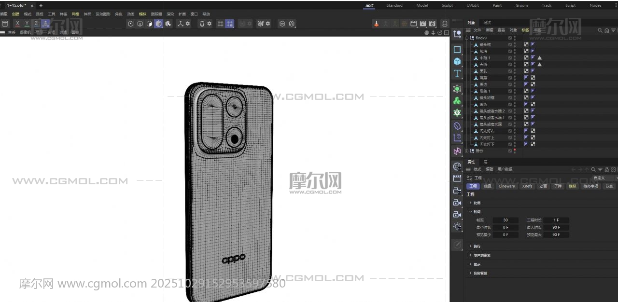Click the green cloner icon in side palette
Screen dimensions: 618x302
click(x=457, y=101)
